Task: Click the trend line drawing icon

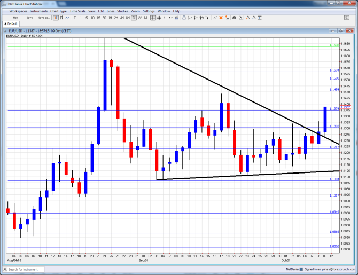Action: 215,18
